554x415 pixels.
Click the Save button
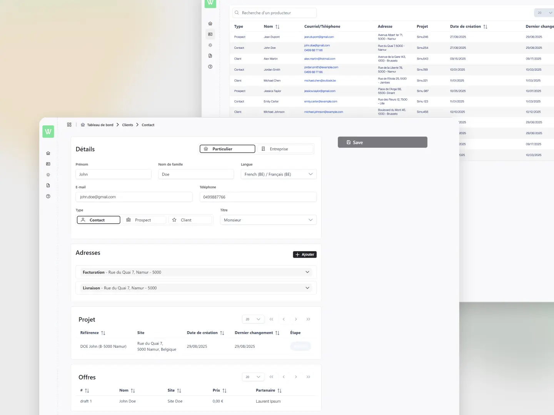tap(382, 143)
